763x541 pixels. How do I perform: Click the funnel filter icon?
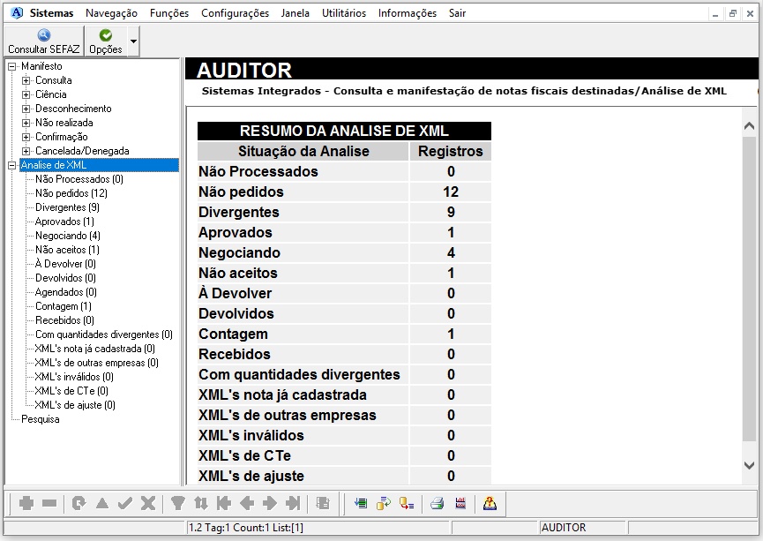177,503
